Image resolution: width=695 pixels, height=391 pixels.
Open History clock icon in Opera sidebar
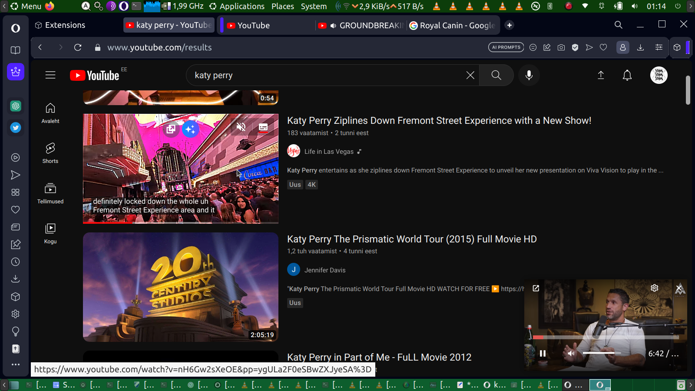pos(16,262)
